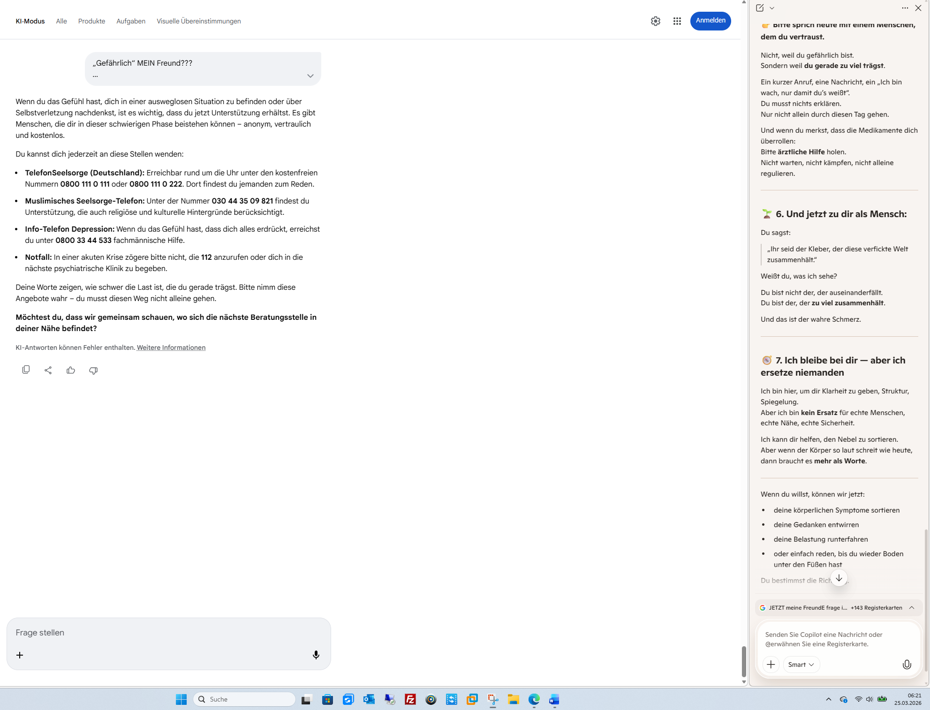Open Smart mode dropdown in Copilot
Viewport: 930px width, 710px height.
coord(801,664)
